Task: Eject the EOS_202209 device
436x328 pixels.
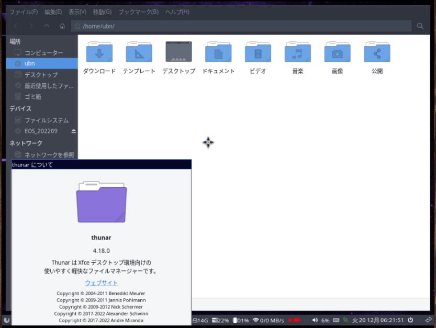Action: point(73,131)
